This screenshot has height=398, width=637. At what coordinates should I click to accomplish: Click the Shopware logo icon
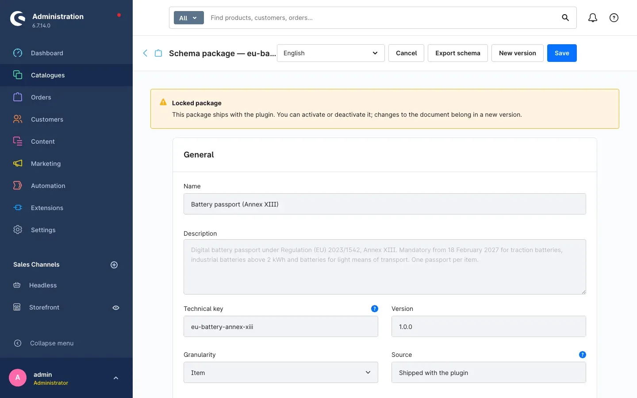tap(18, 19)
